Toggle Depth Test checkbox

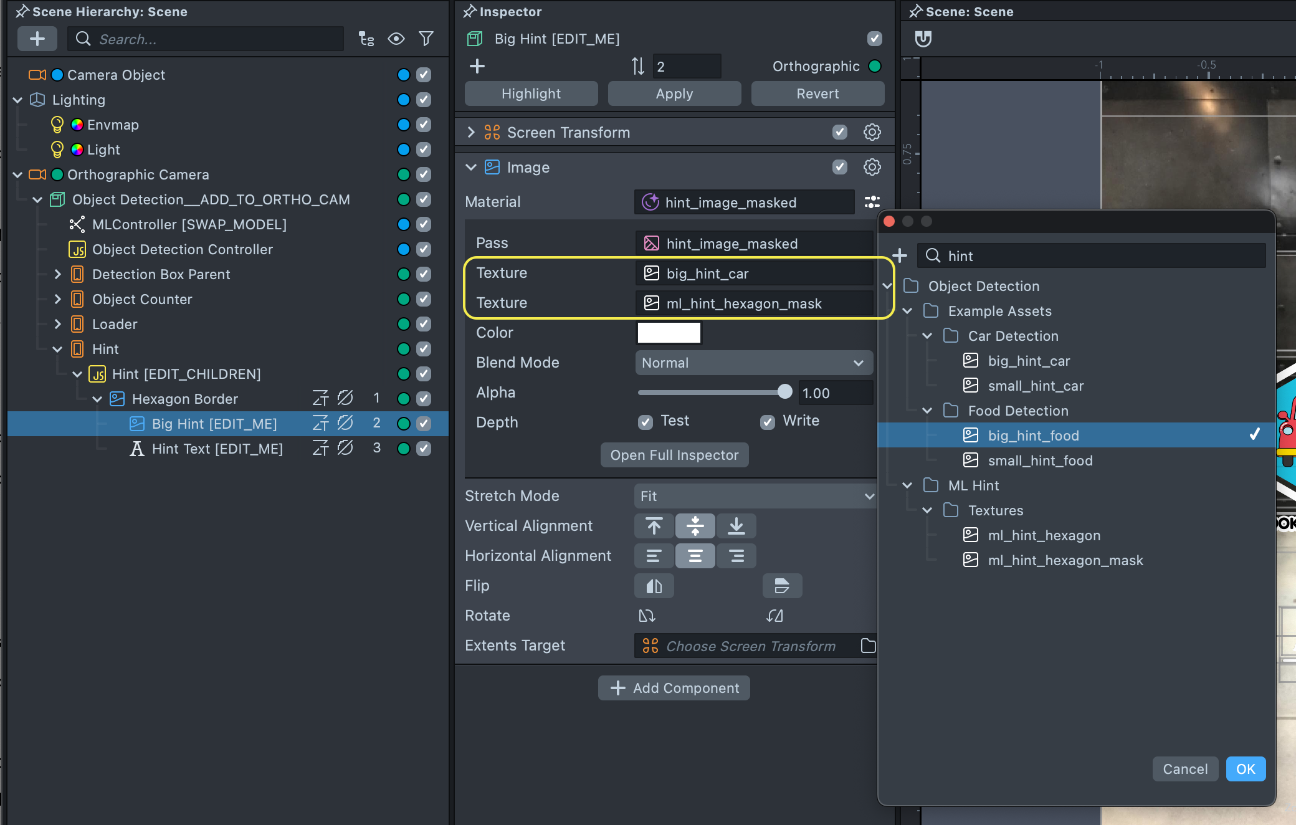(646, 422)
